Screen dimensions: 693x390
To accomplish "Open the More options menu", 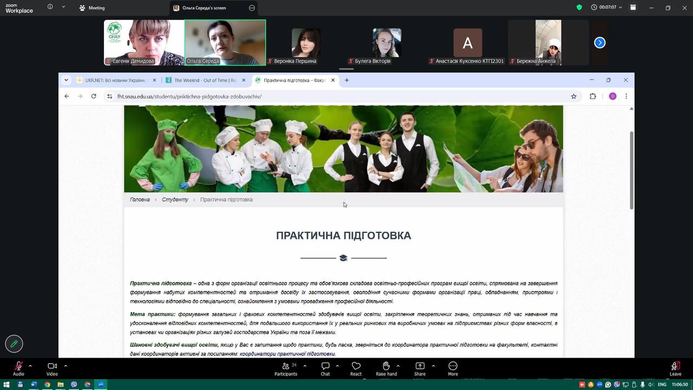I will 453,367.
